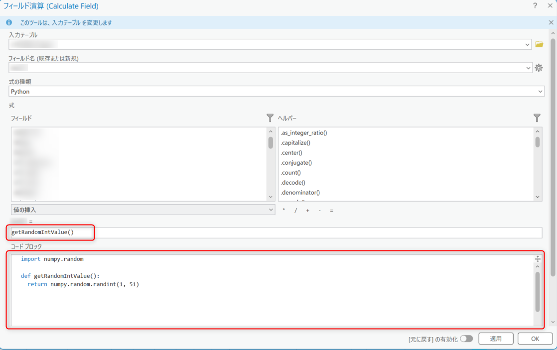Dismiss the info banner with its X icon

pyautogui.click(x=551, y=22)
